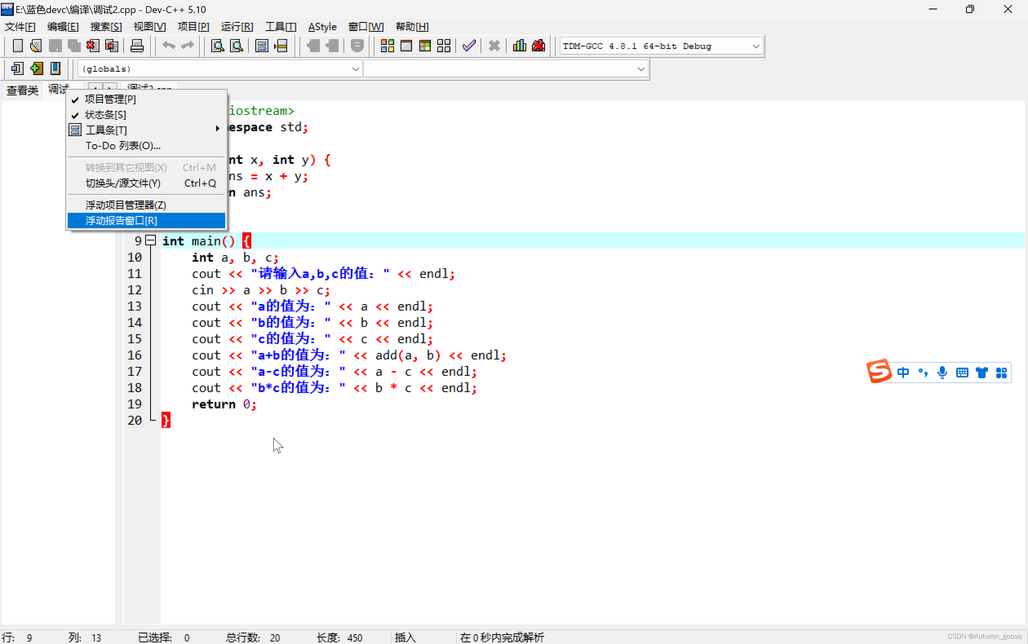Click the Find magnifier toolbar icon
Viewport: 1028px width, 644px height.
pyautogui.click(x=217, y=46)
